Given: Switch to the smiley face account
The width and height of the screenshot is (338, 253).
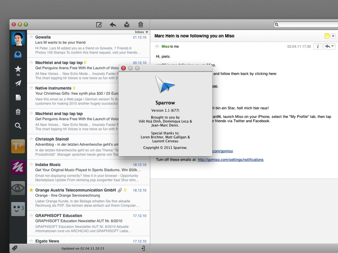Looking at the screenshot, I should coord(18,209).
